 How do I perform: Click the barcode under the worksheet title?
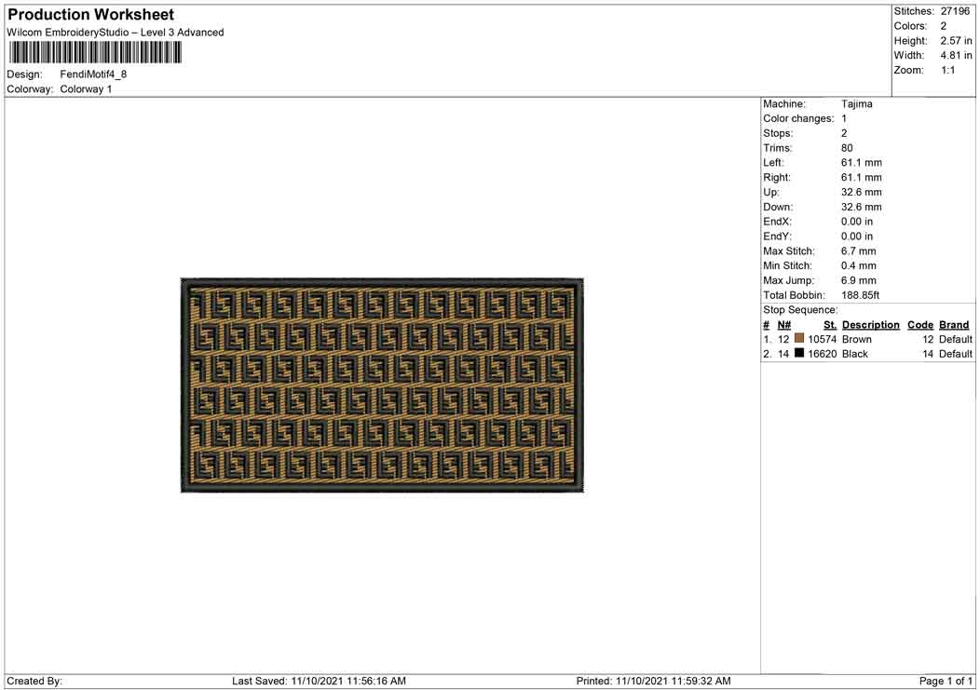95,52
